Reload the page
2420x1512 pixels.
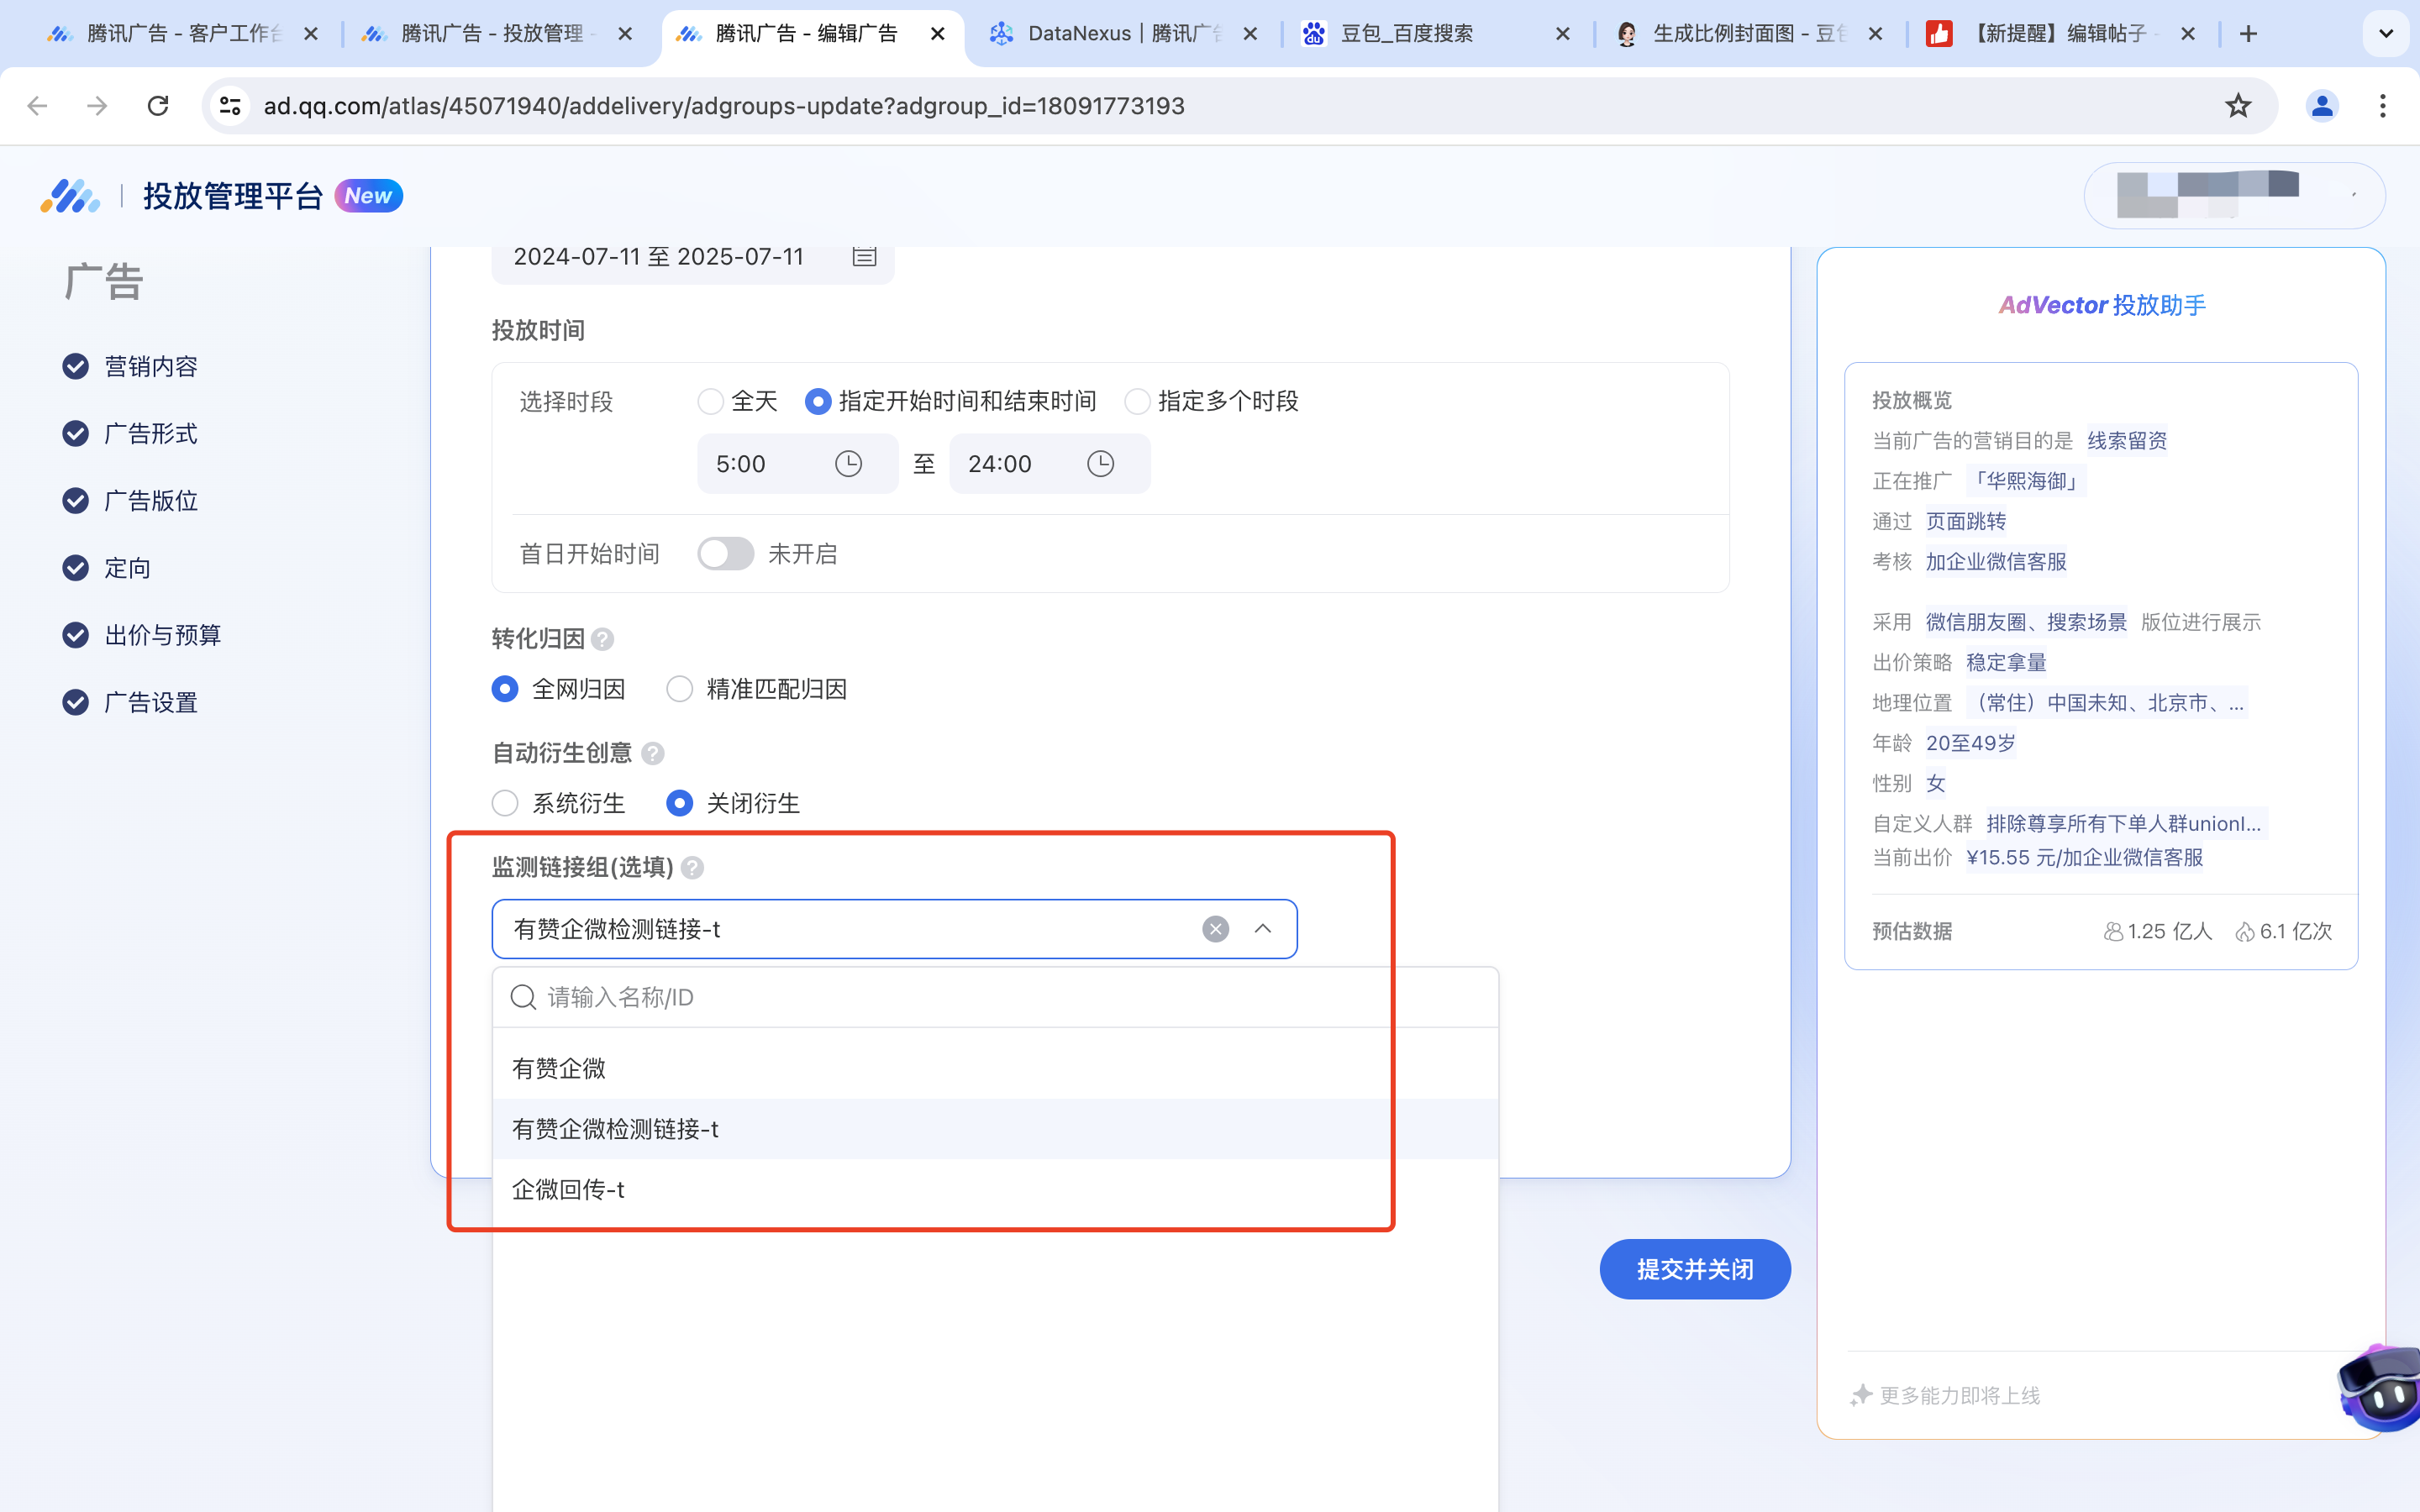point(158,105)
